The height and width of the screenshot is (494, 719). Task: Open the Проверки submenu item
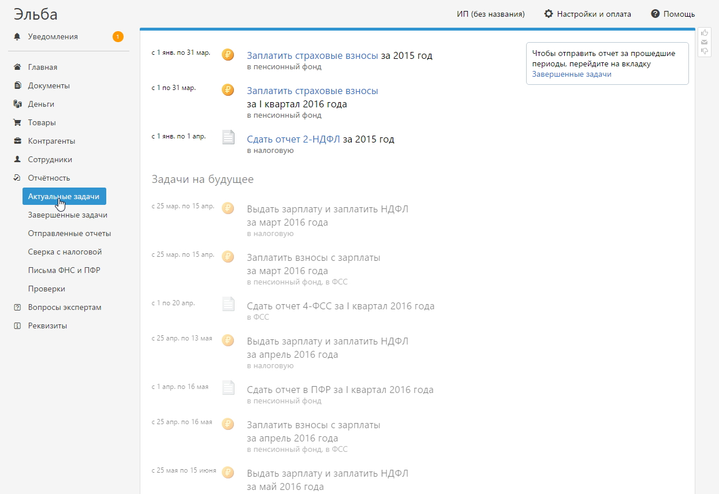tap(47, 289)
